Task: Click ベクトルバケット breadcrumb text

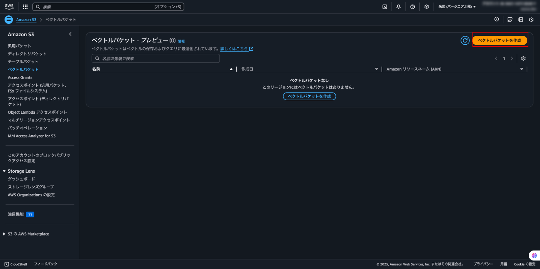Action: point(61,20)
